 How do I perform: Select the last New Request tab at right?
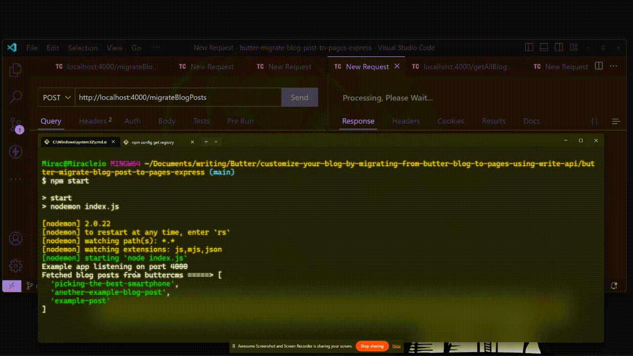(x=562, y=66)
